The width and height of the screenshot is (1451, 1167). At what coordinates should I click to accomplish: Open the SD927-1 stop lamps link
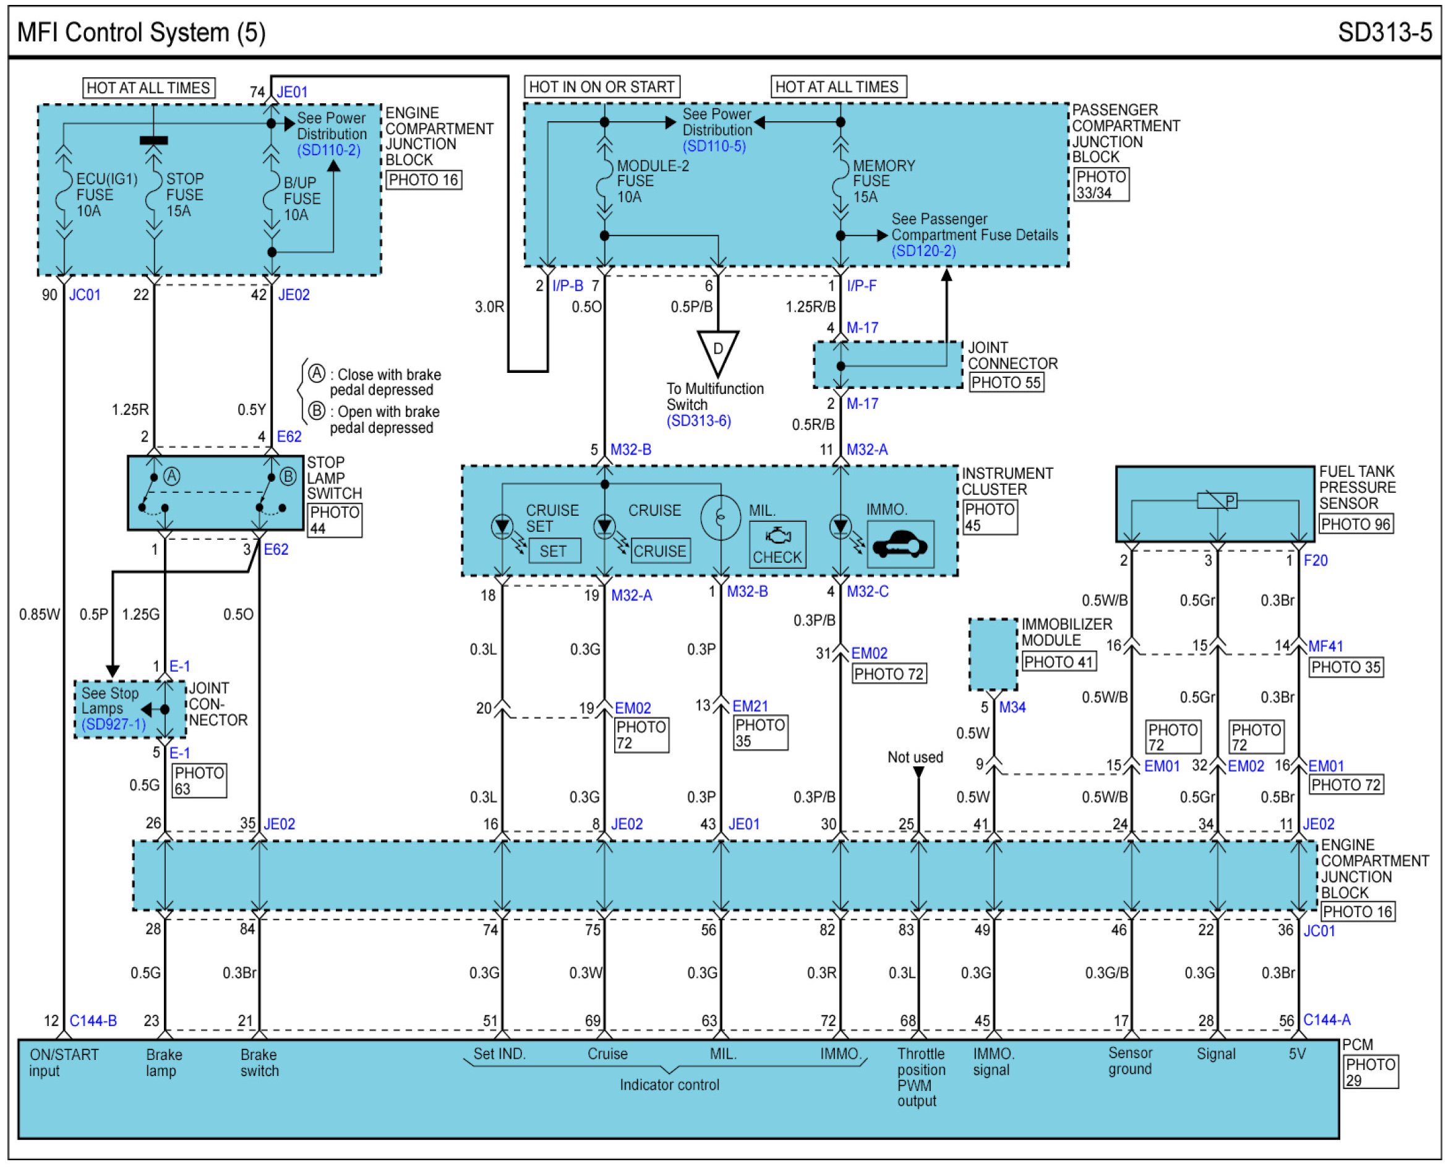113,724
